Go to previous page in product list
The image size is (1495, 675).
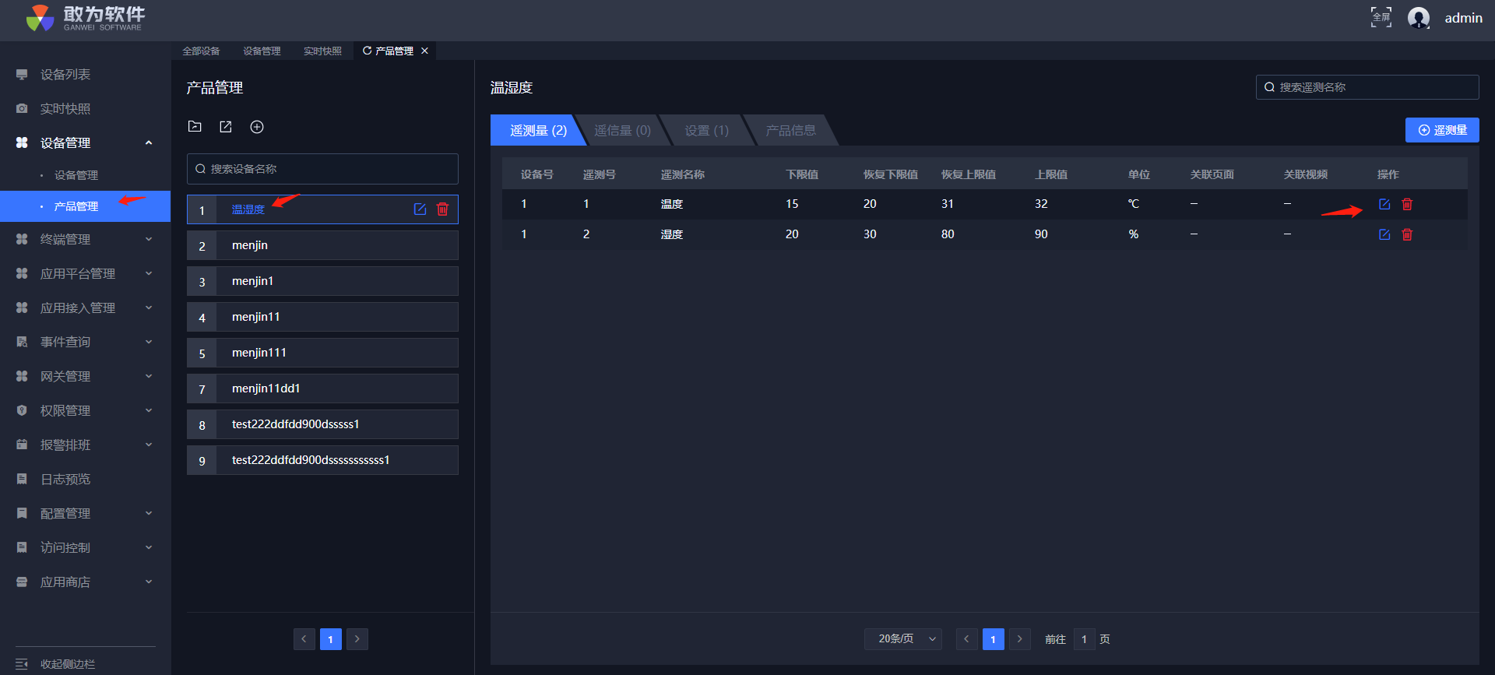304,639
